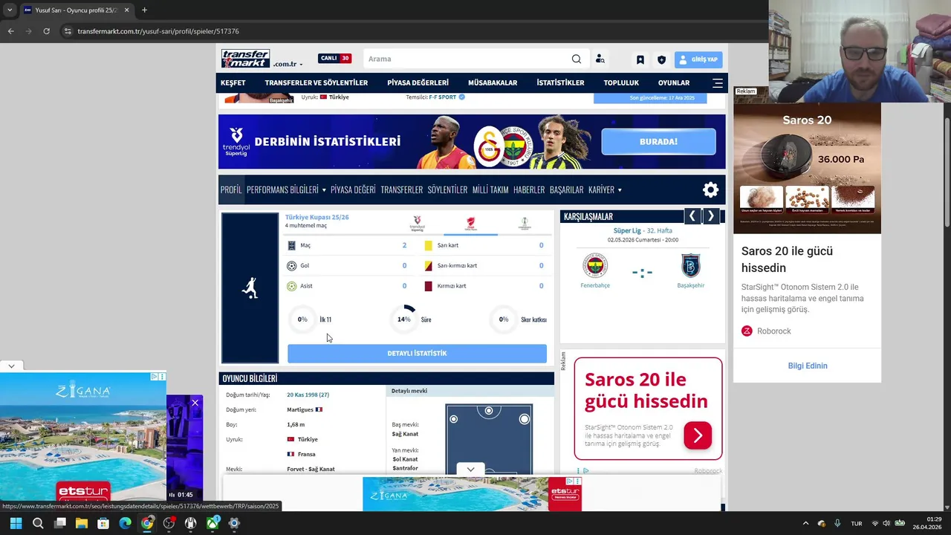Show the previous fixture with left arrow

[692, 216]
